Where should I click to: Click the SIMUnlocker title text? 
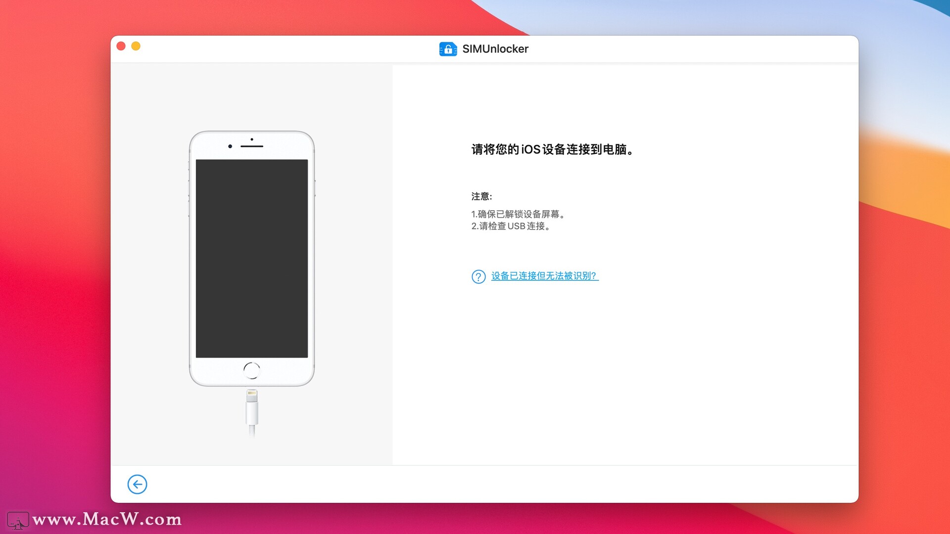[495, 49]
